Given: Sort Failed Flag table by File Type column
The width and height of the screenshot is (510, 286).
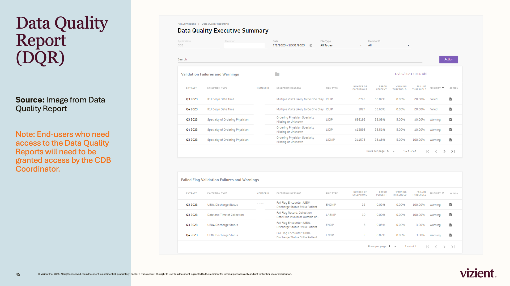Looking at the screenshot, I should pyautogui.click(x=332, y=194).
